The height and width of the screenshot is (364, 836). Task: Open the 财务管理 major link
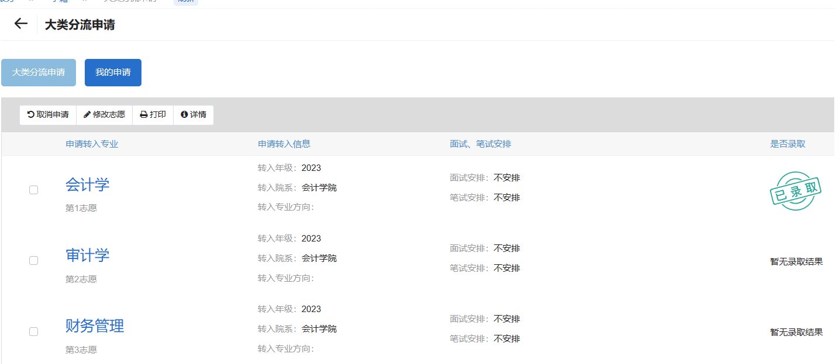95,326
